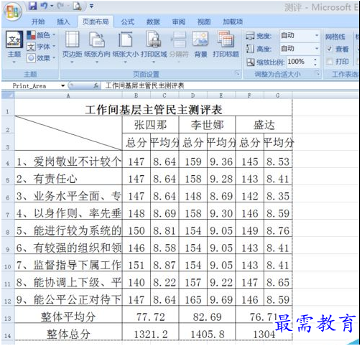Image resolution: width=362 pixels, height=346 pixels.
Task: Undo the last action in the quick toolbar
Action: (44, 6)
